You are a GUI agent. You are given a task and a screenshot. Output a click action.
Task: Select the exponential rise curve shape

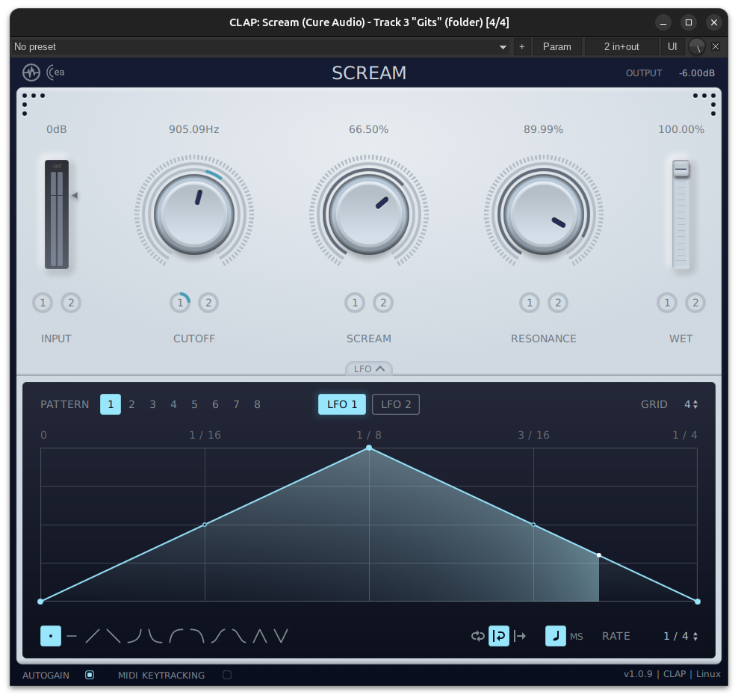pos(134,636)
